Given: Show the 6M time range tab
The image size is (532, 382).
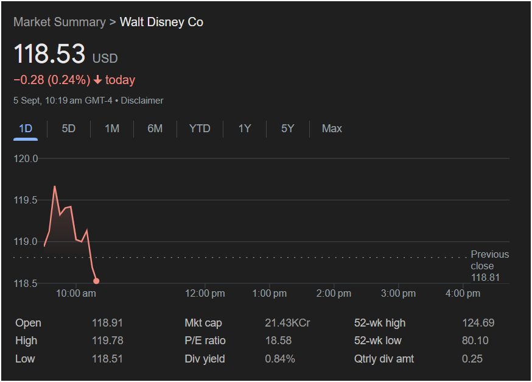Looking at the screenshot, I should pos(155,129).
